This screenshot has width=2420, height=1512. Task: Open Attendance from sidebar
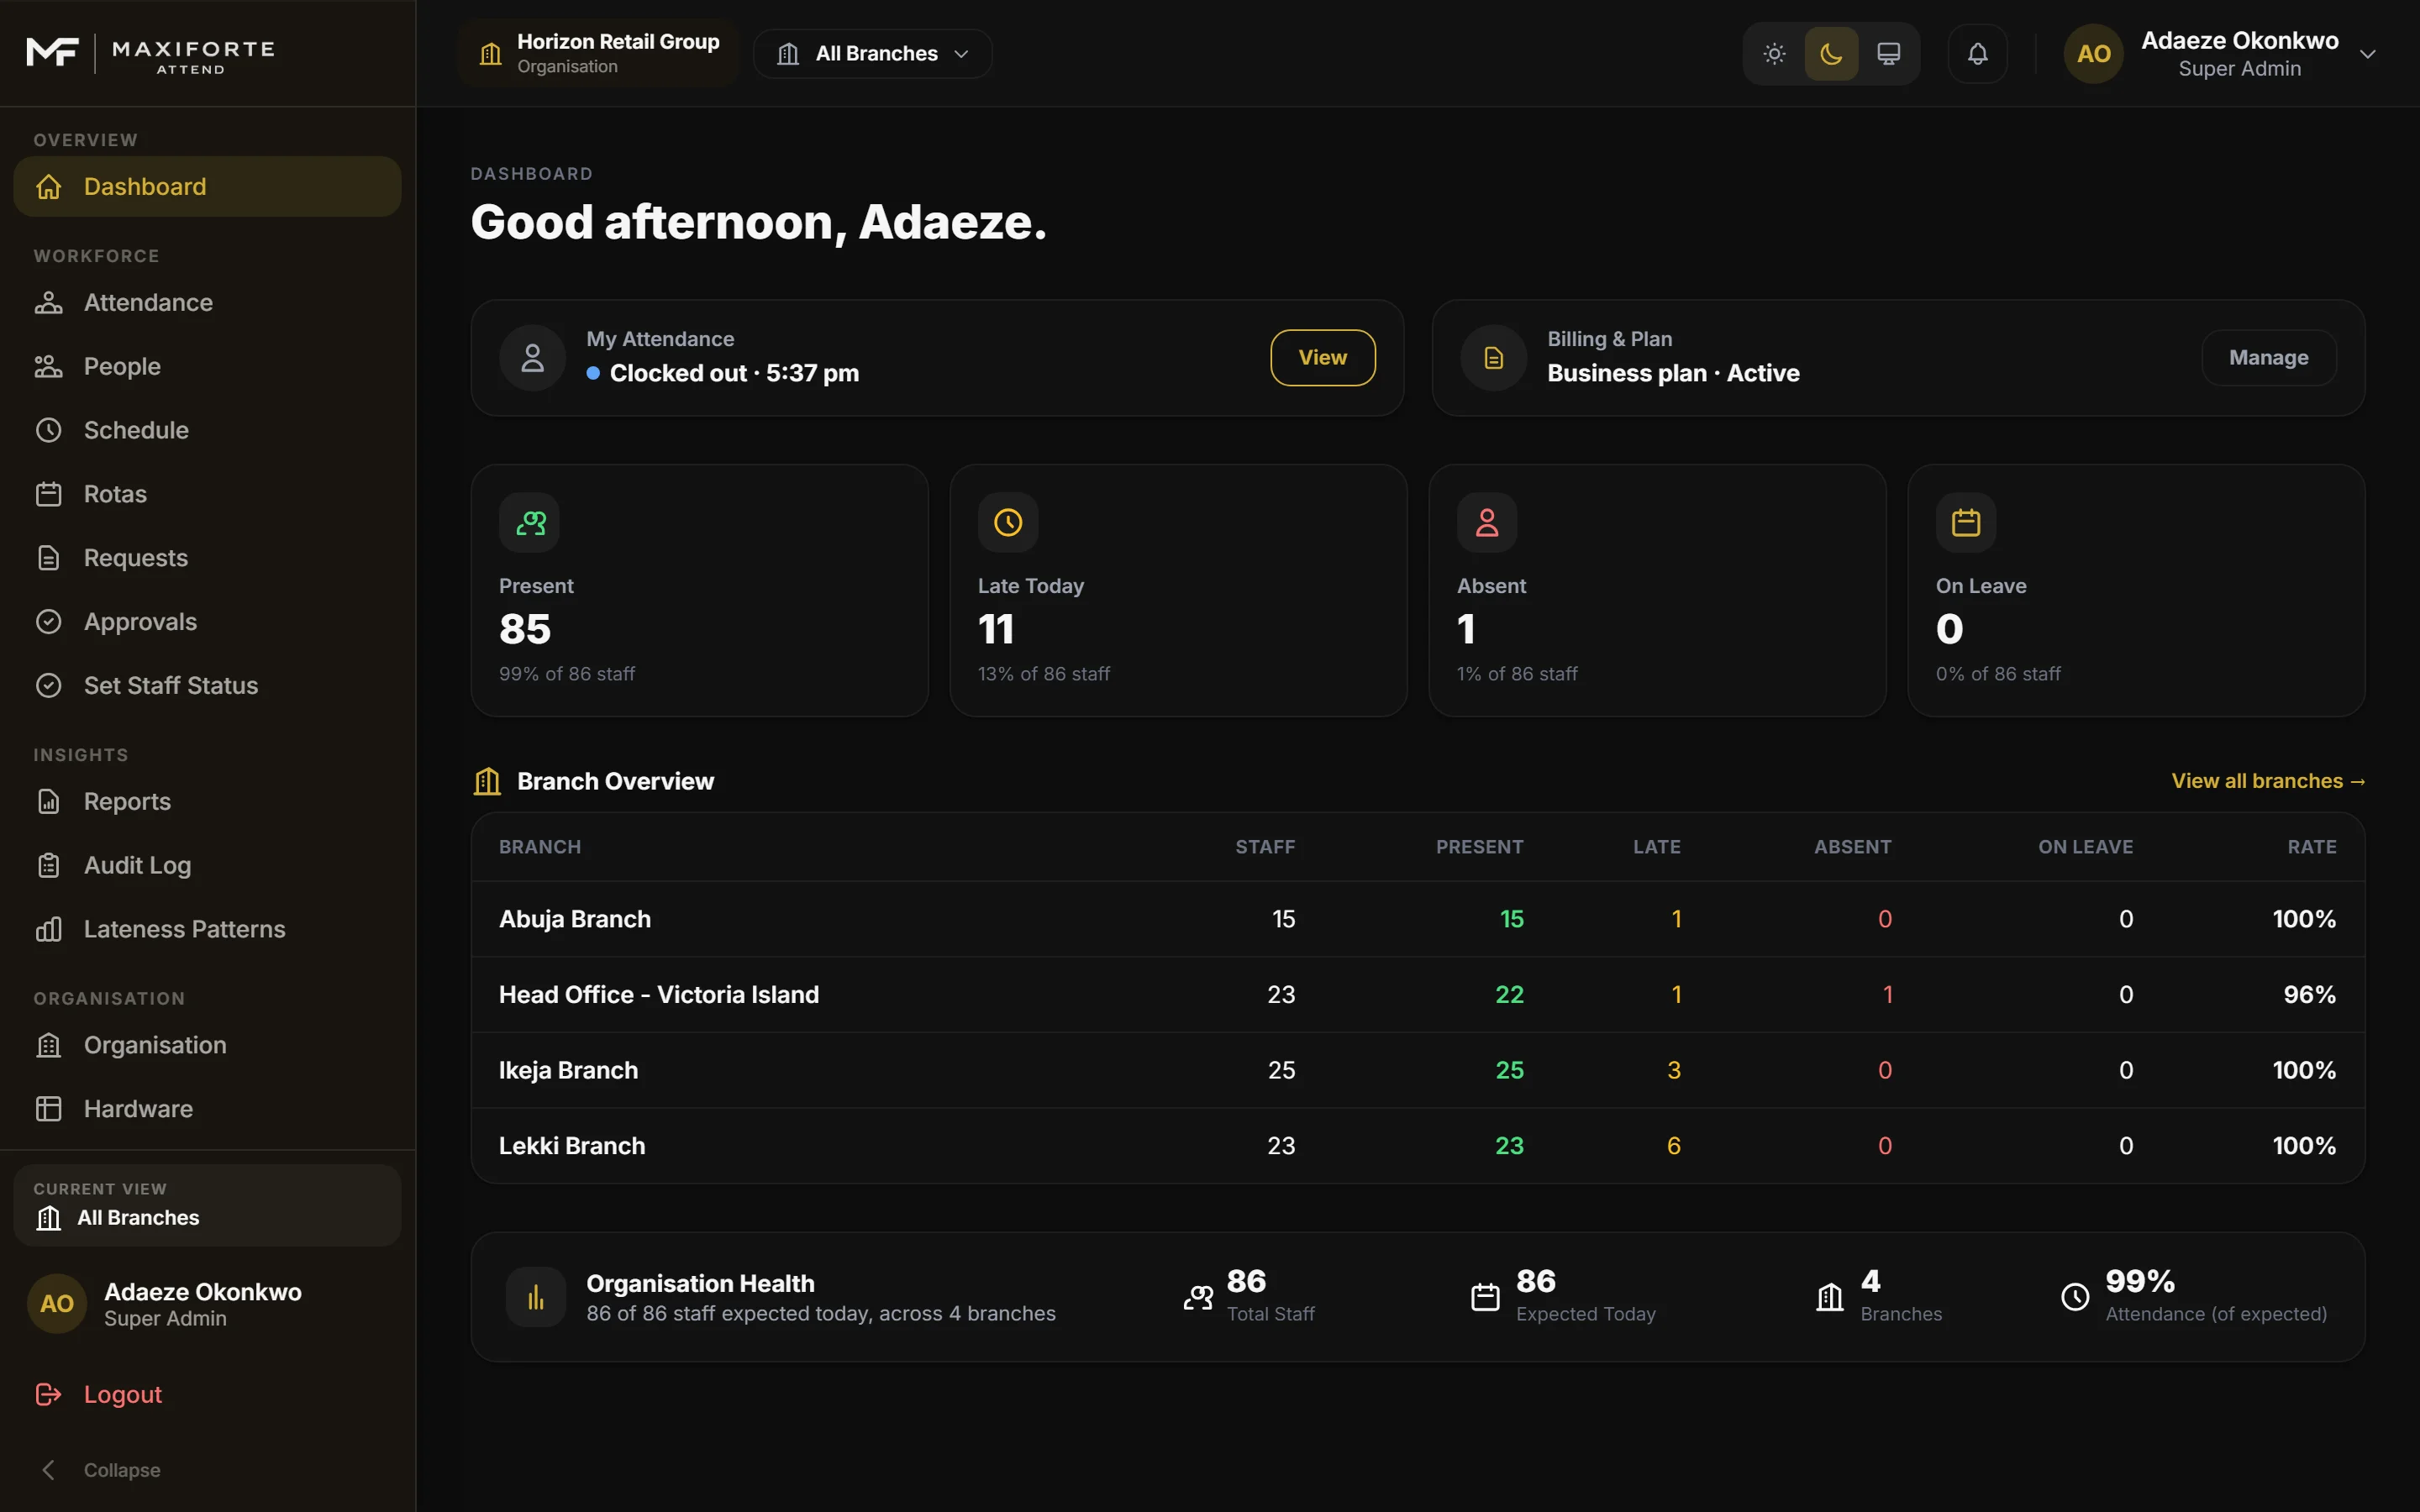coord(207,303)
